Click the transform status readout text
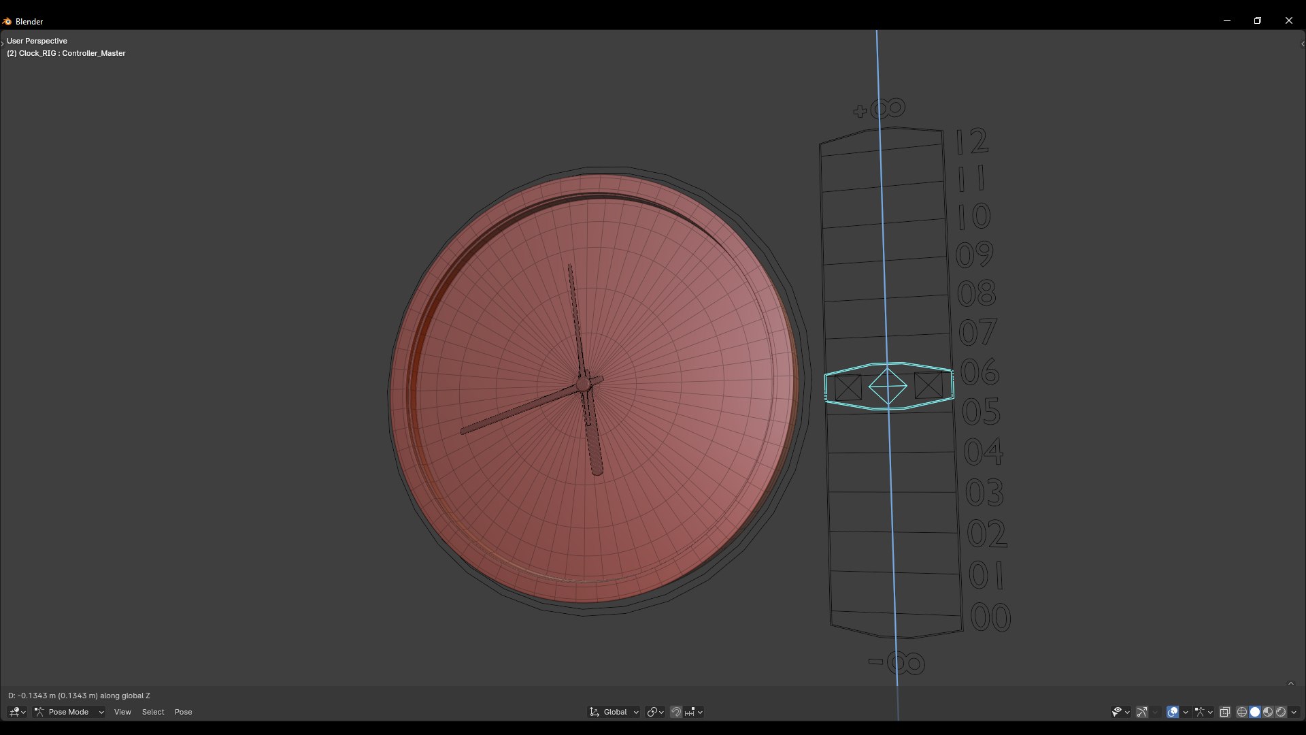The image size is (1306, 735). pyautogui.click(x=79, y=696)
